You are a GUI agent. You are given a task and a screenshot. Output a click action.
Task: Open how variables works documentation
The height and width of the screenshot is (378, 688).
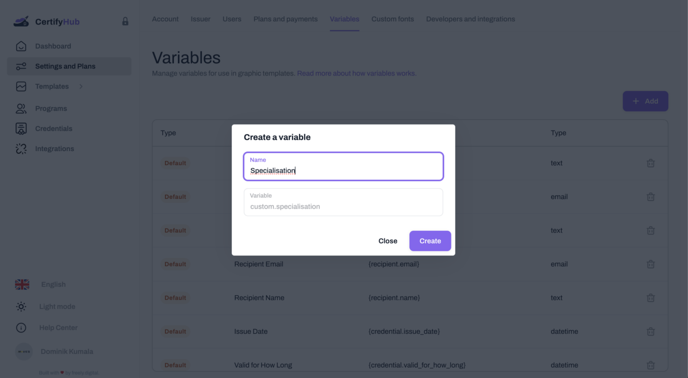(x=356, y=73)
